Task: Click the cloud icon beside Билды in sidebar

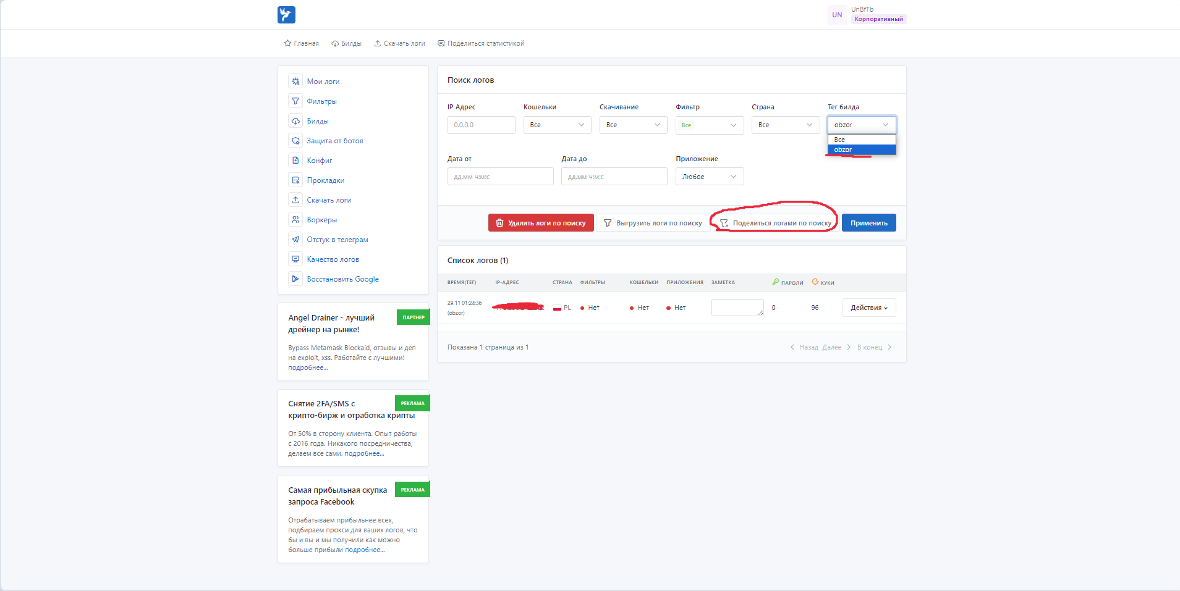Action: coord(295,121)
